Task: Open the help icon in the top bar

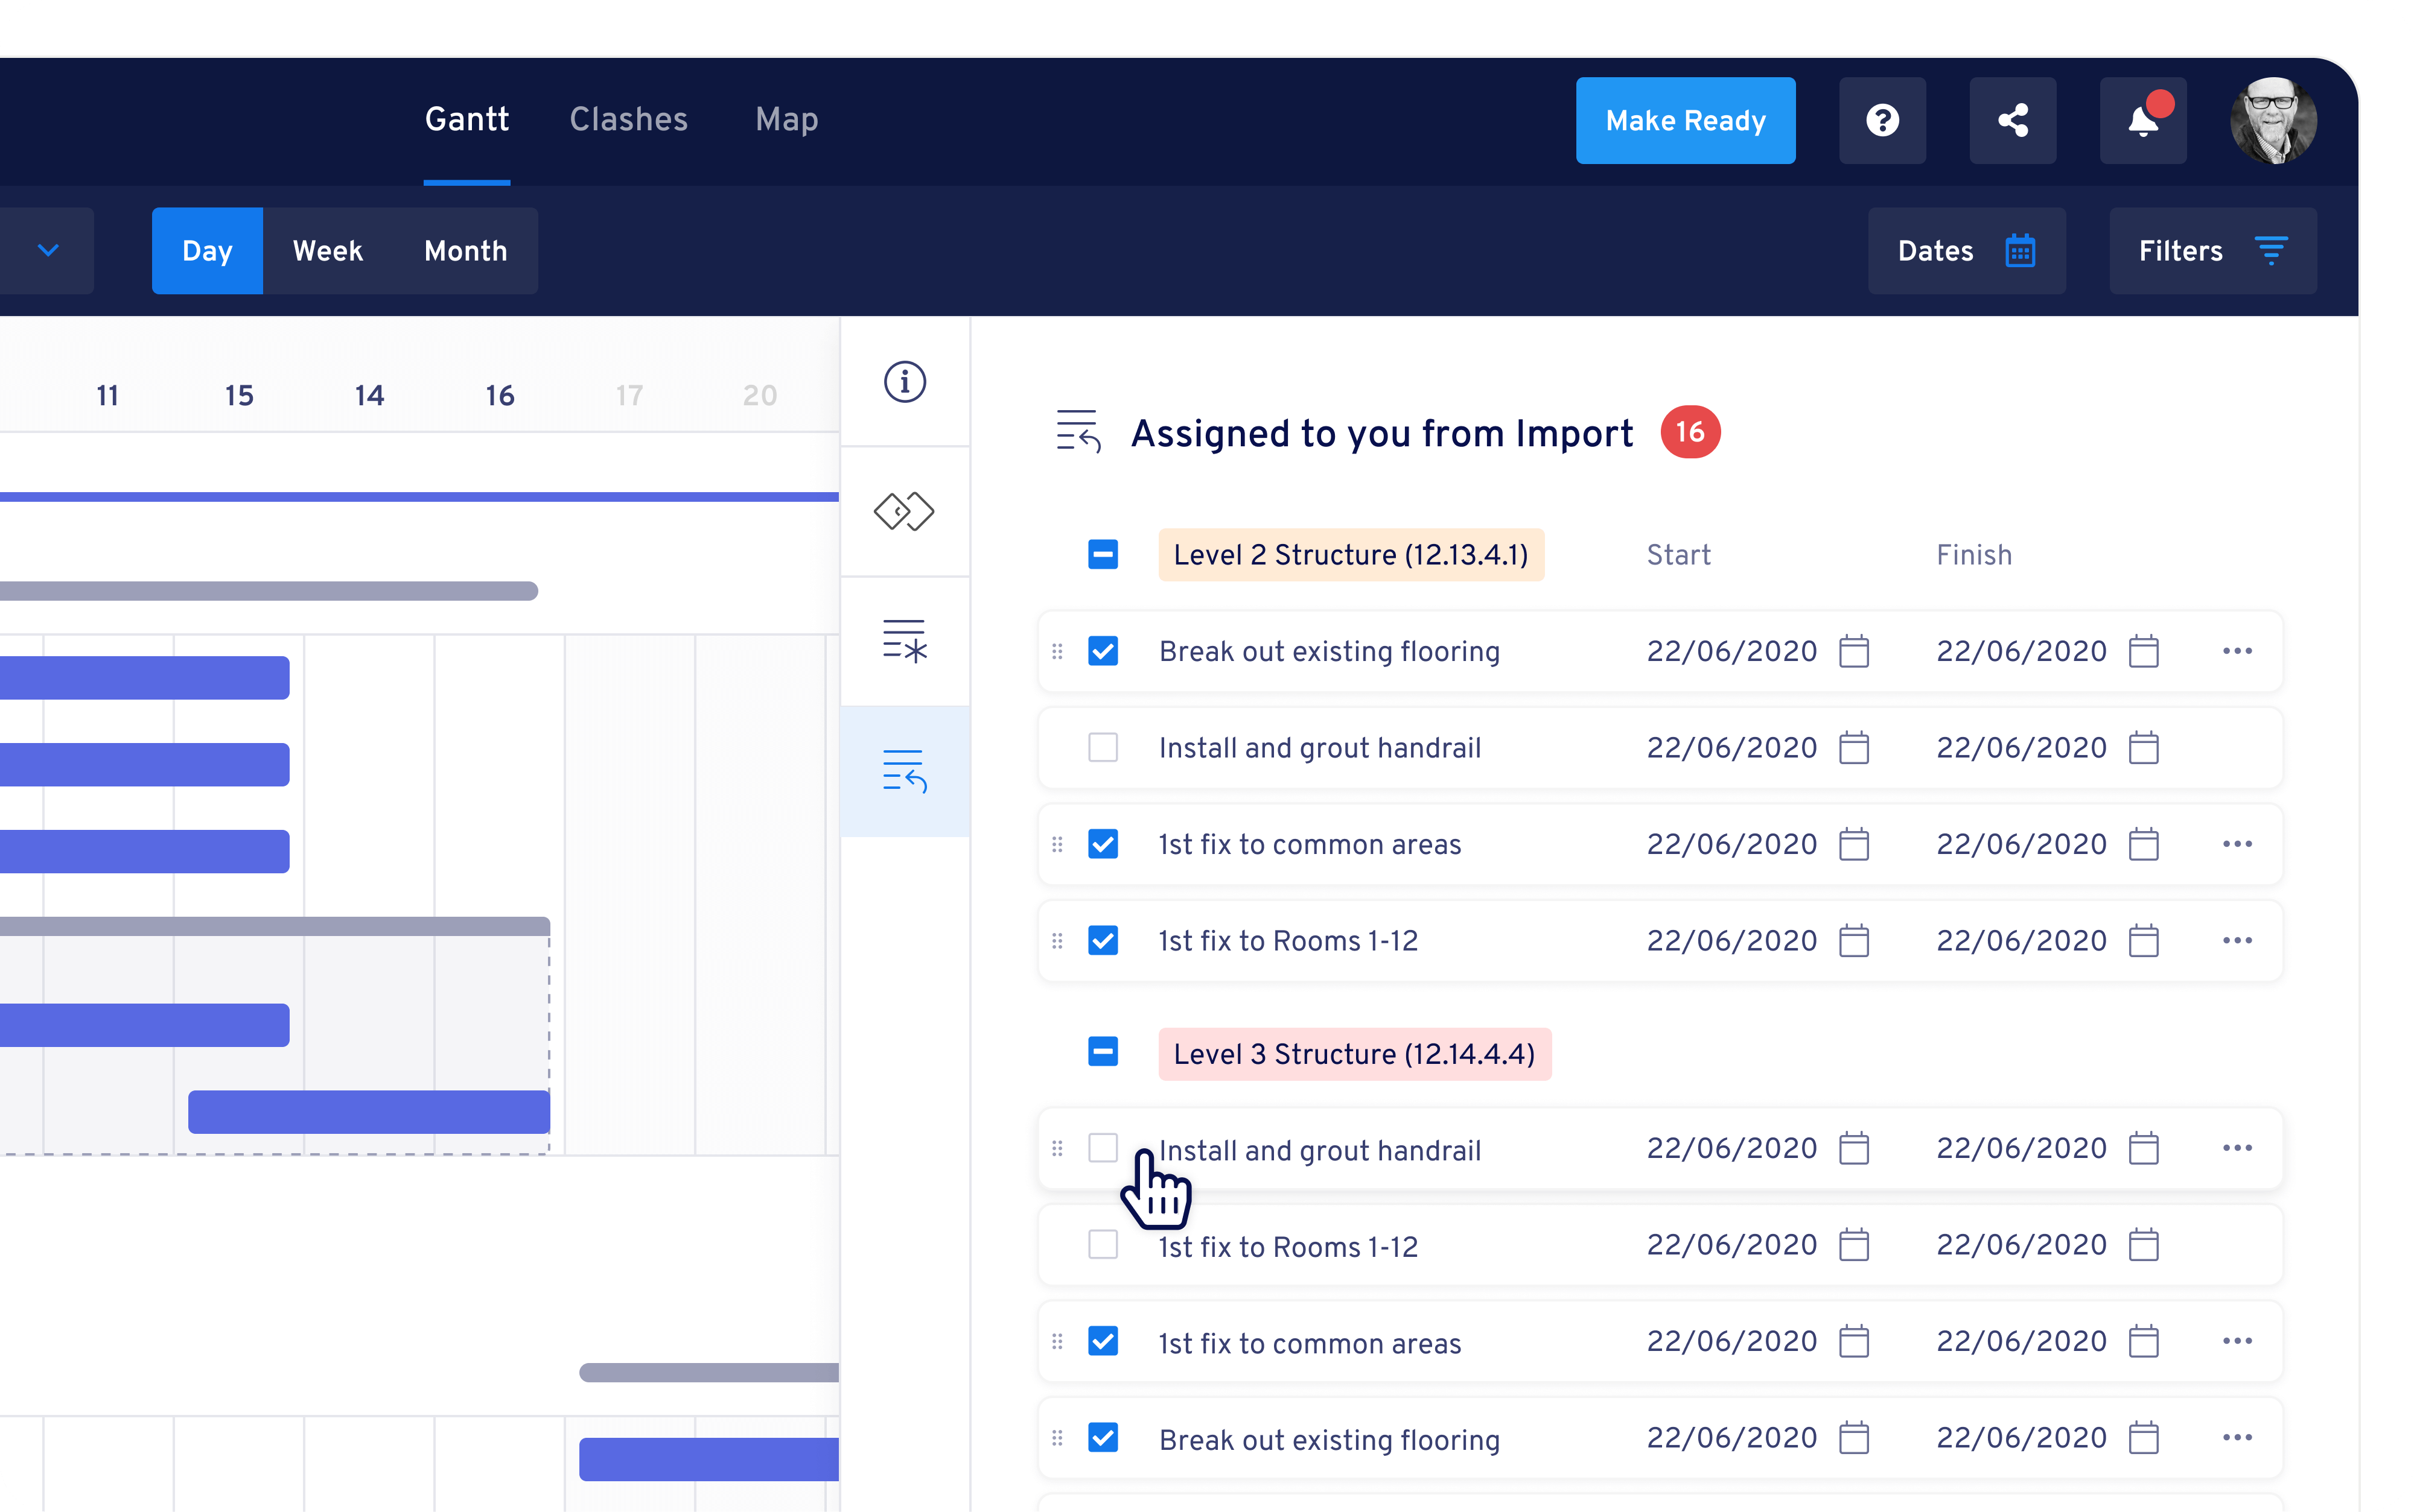Action: point(1882,120)
